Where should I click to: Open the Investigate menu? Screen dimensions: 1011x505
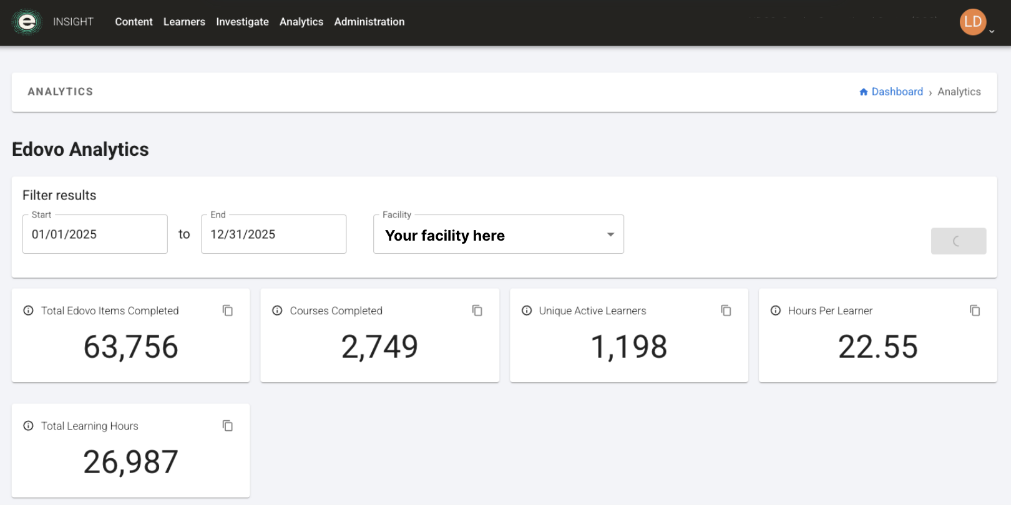click(242, 22)
